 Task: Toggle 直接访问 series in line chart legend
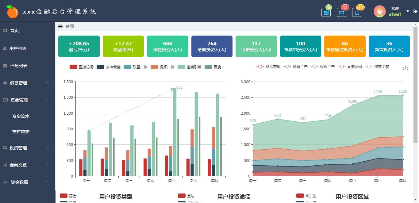(x=350, y=67)
